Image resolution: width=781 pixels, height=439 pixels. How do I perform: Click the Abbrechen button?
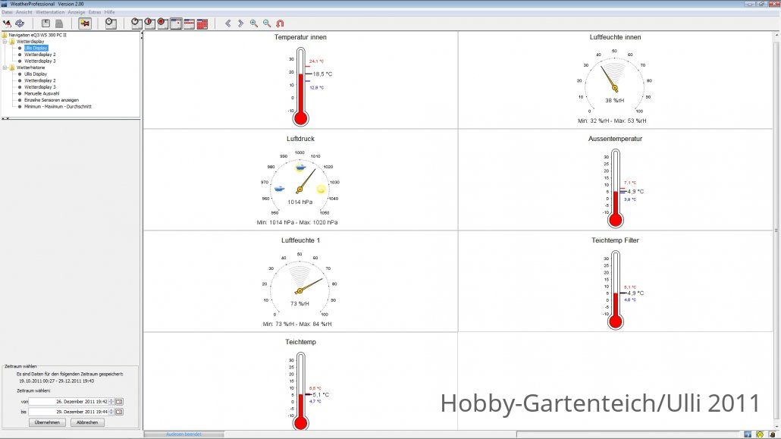[x=87, y=422]
